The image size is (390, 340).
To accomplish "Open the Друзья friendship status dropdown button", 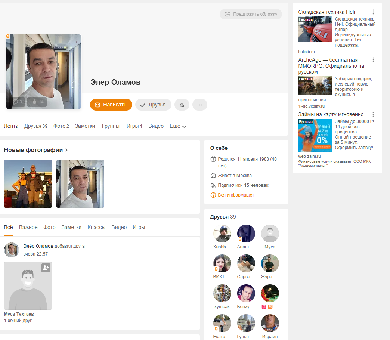I will click(x=153, y=105).
